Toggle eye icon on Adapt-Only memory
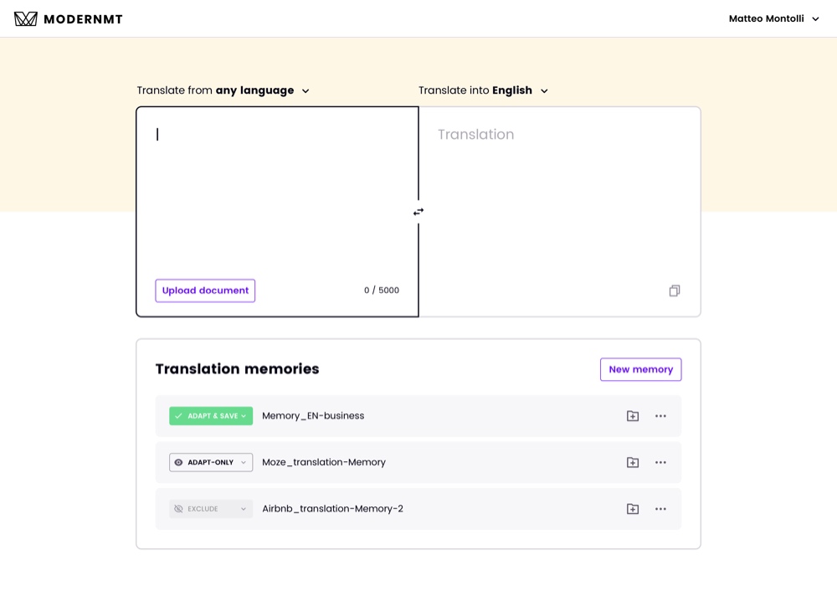Screen dimensions: 837x596 [178, 463]
